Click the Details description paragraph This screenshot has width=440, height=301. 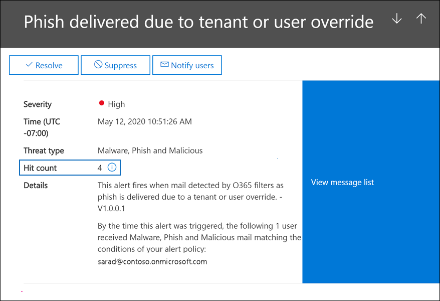190,197
